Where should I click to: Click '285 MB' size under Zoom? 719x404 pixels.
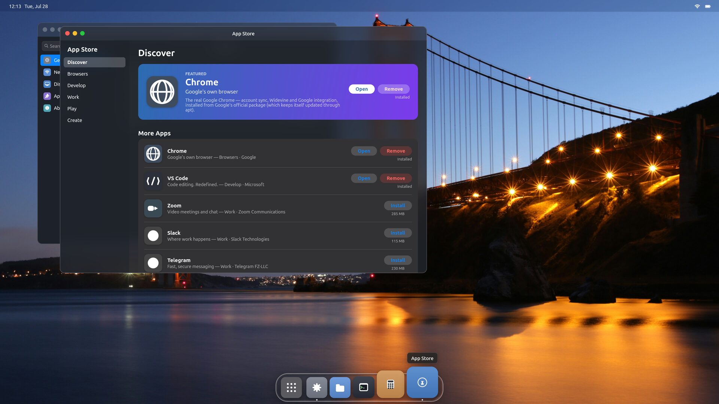coord(398,214)
